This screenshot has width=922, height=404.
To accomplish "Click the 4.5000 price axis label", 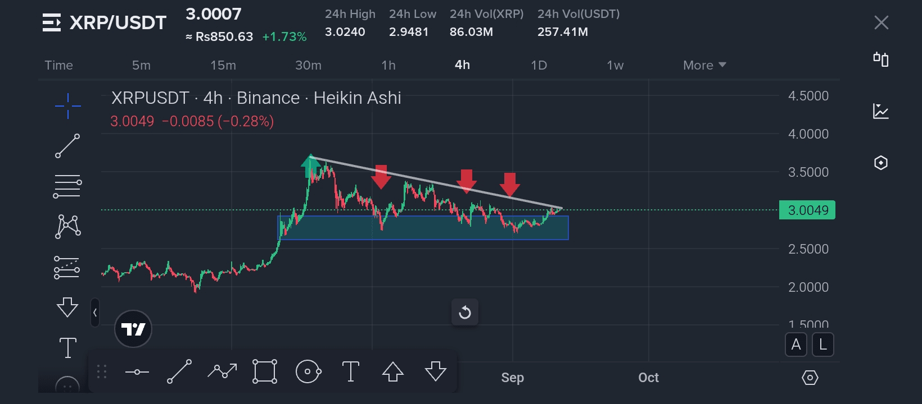I will pos(808,96).
